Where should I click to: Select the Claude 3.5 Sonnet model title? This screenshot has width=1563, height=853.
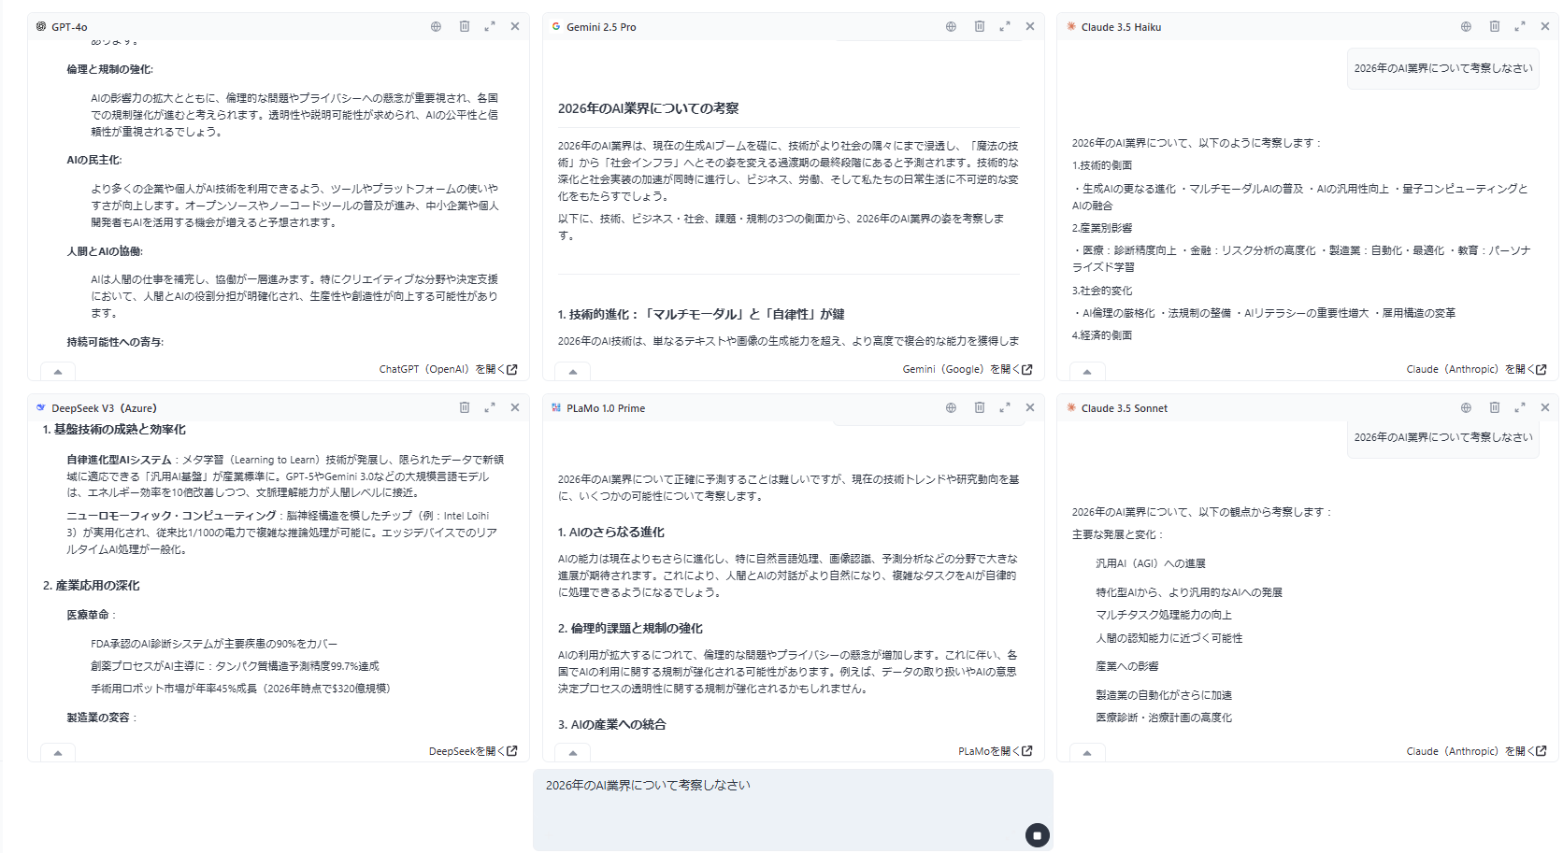tap(1125, 408)
